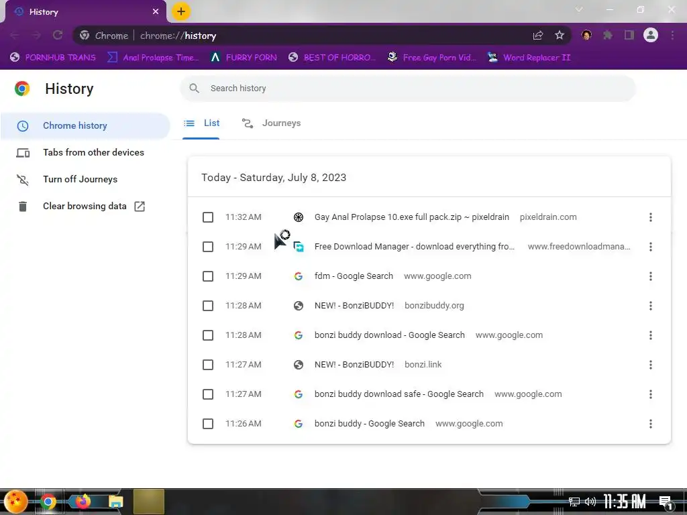Open a new tab with the plus button
The height and width of the screenshot is (515, 687).
[x=181, y=11]
